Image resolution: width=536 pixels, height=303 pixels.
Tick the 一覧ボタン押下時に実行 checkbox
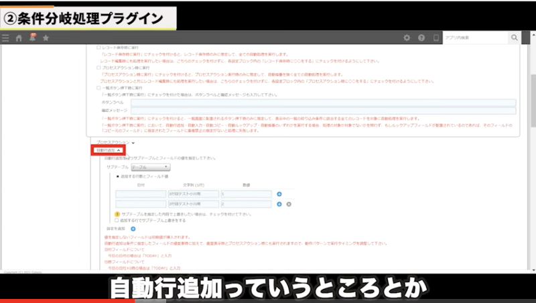pyautogui.click(x=98, y=87)
